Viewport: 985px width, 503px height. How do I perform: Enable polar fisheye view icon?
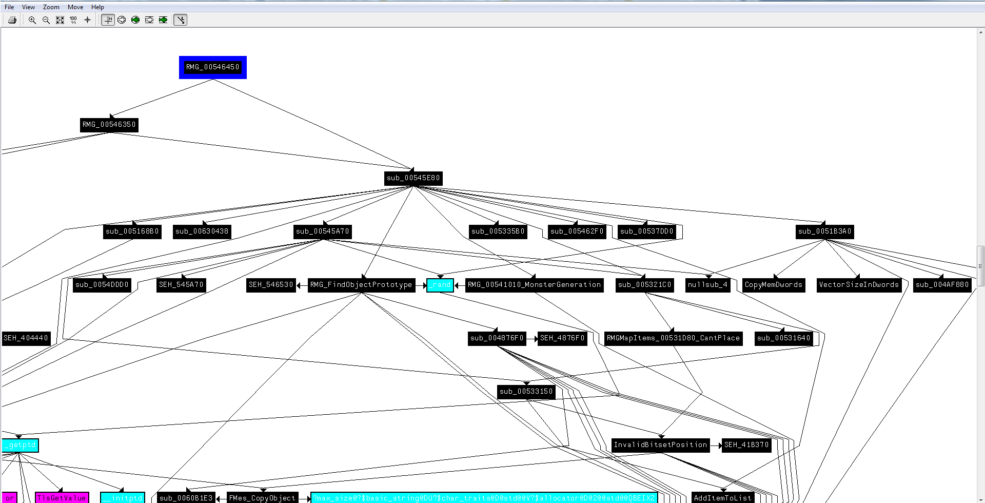point(122,20)
